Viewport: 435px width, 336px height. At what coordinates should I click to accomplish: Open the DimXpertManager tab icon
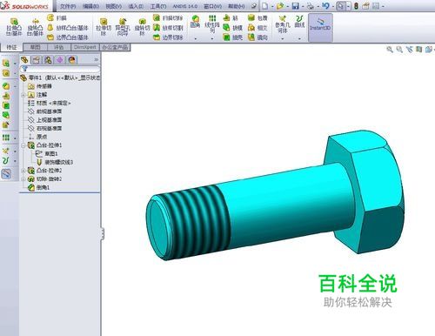(60, 60)
